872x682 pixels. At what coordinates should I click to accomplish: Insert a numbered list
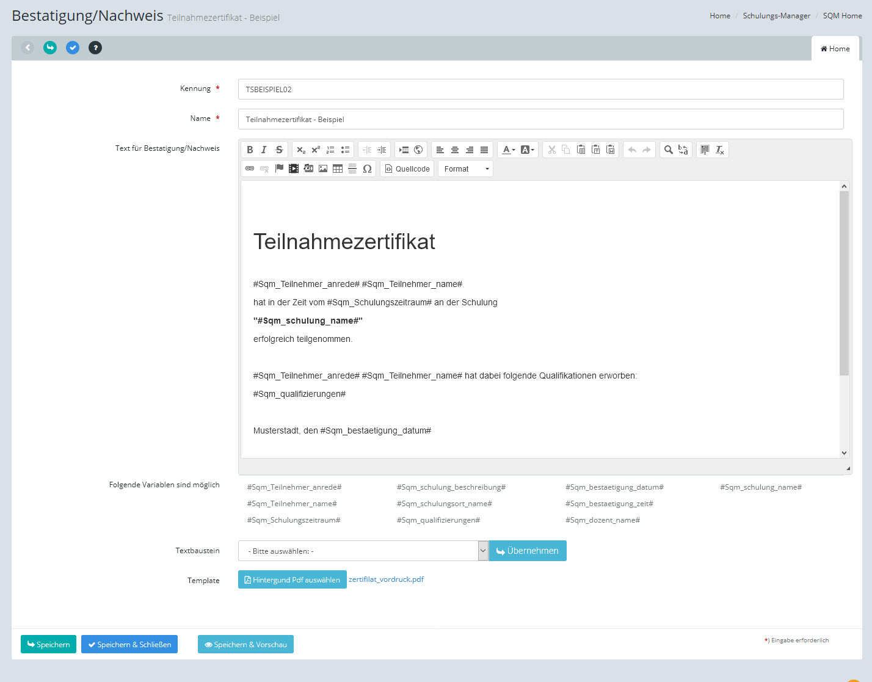pyautogui.click(x=330, y=150)
